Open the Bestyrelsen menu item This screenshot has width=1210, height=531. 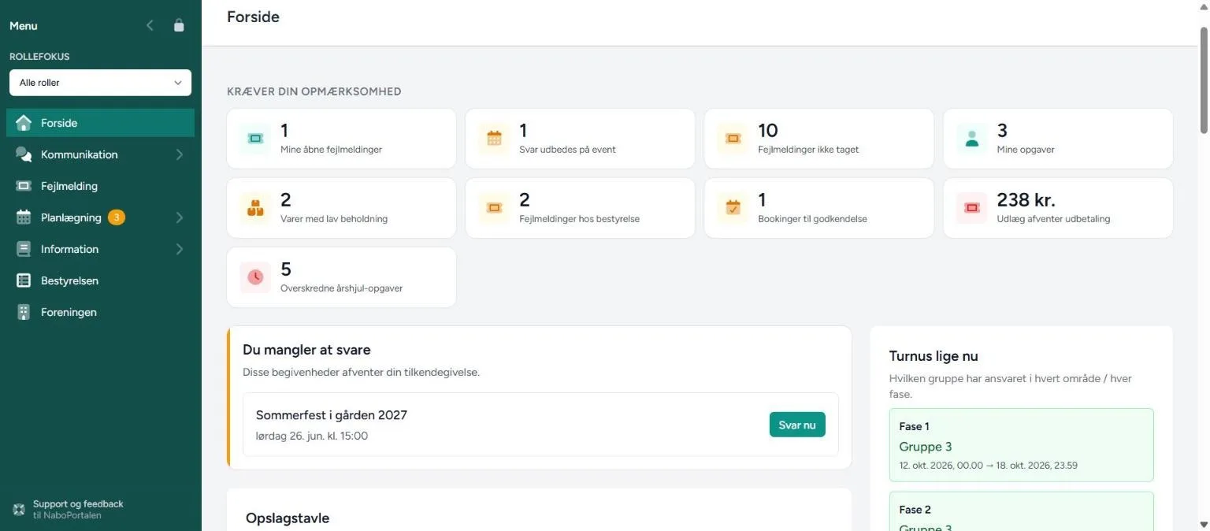101,280
